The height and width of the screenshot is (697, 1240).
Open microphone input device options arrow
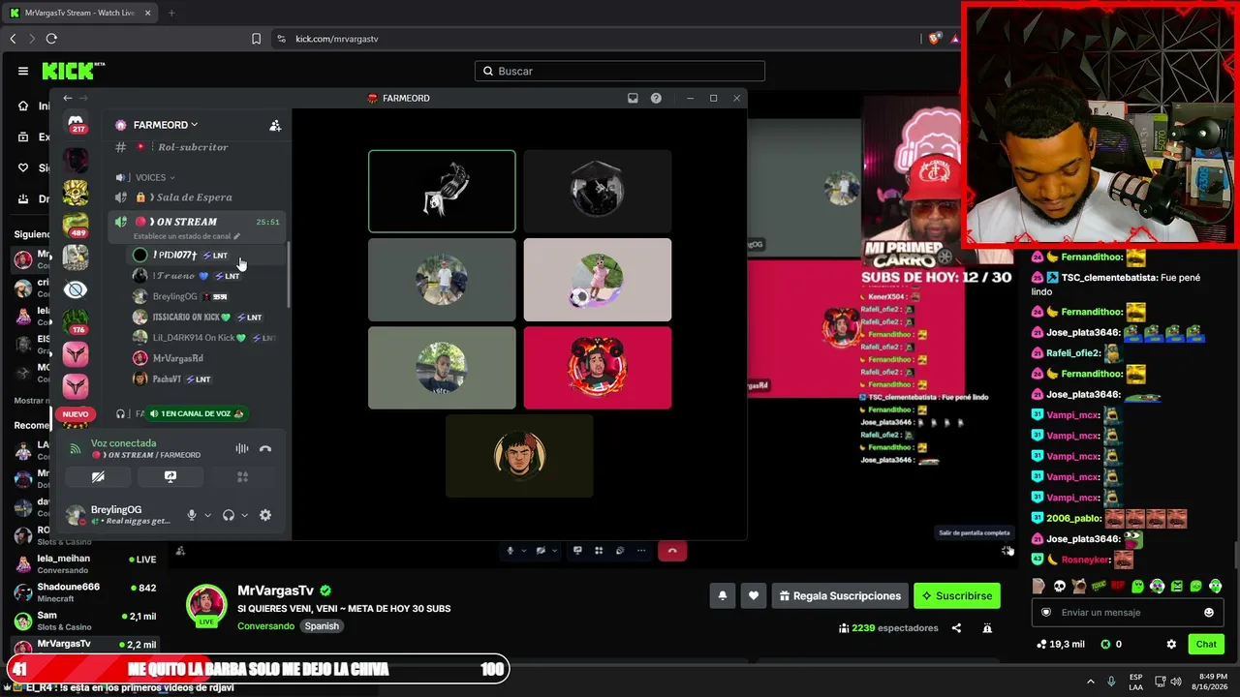[x=207, y=515]
